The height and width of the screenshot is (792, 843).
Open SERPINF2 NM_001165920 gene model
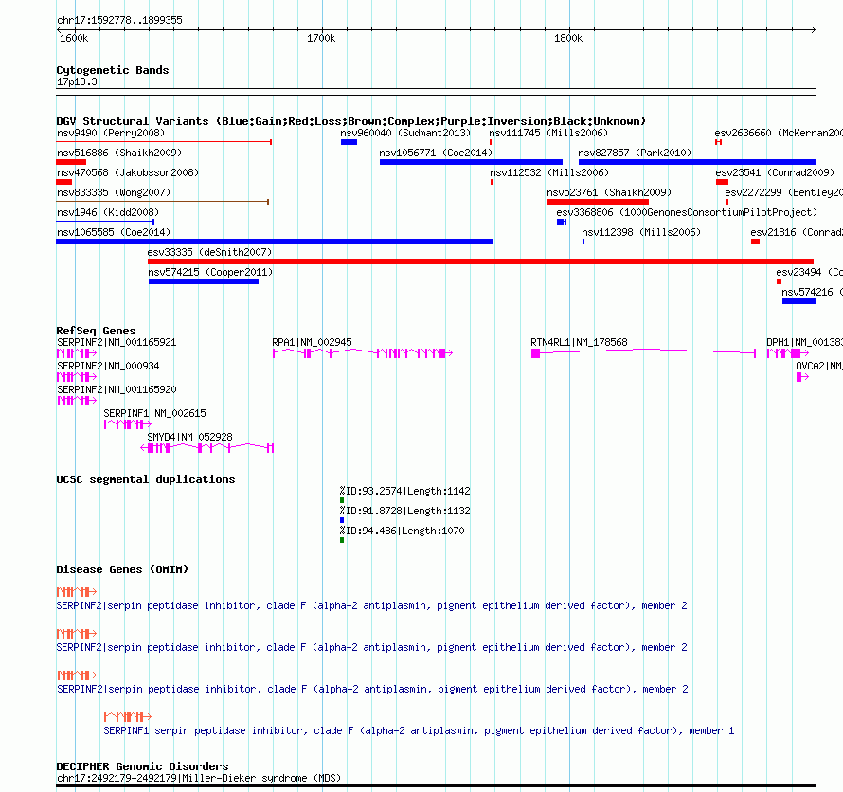77,401
